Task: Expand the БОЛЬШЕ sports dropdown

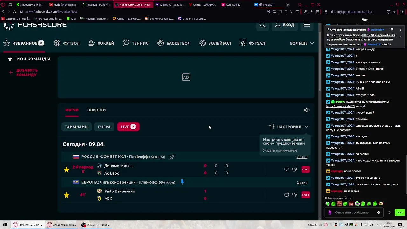Action: click(302, 43)
